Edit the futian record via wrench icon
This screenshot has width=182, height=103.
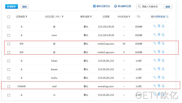coord(155,60)
